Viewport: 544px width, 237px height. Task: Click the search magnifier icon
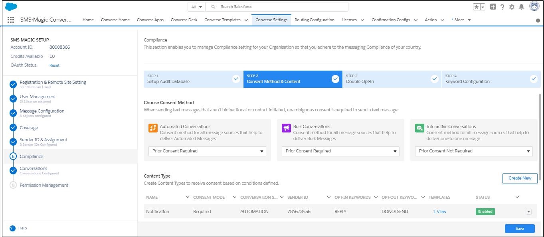click(214, 7)
